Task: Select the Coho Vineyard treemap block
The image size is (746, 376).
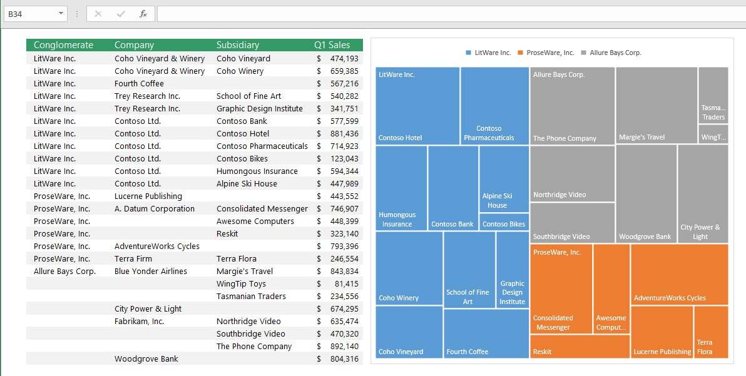Action: [409, 332]
